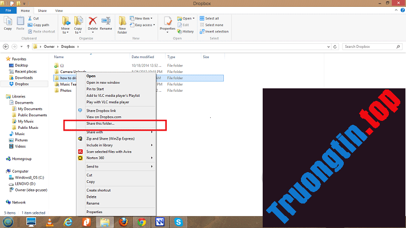Select Dropbox in navigation pane

tap(22, 84)
